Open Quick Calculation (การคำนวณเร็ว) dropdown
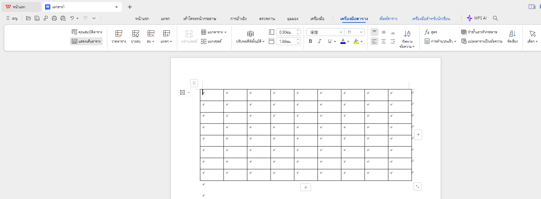The height and width of the screenshot is (199, 541). pyautogui.click(x=440, y=41)
